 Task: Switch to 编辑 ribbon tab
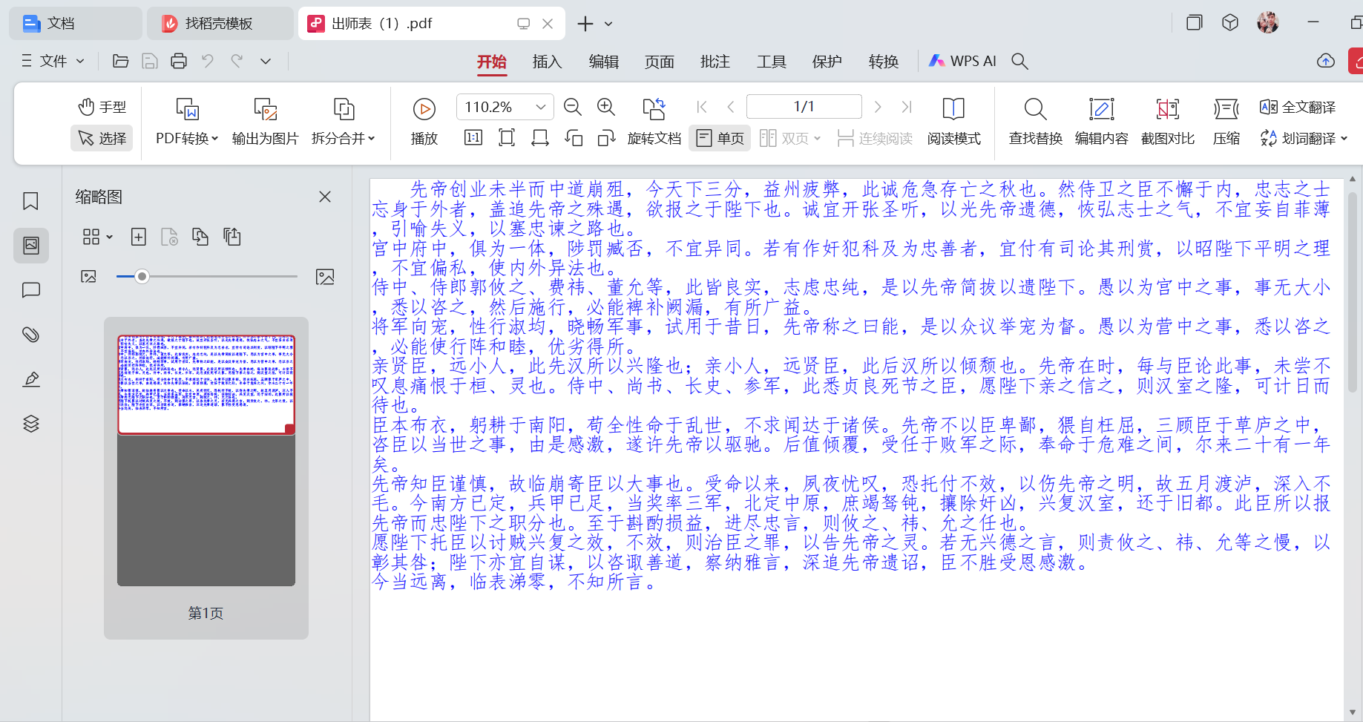(604, 62)
